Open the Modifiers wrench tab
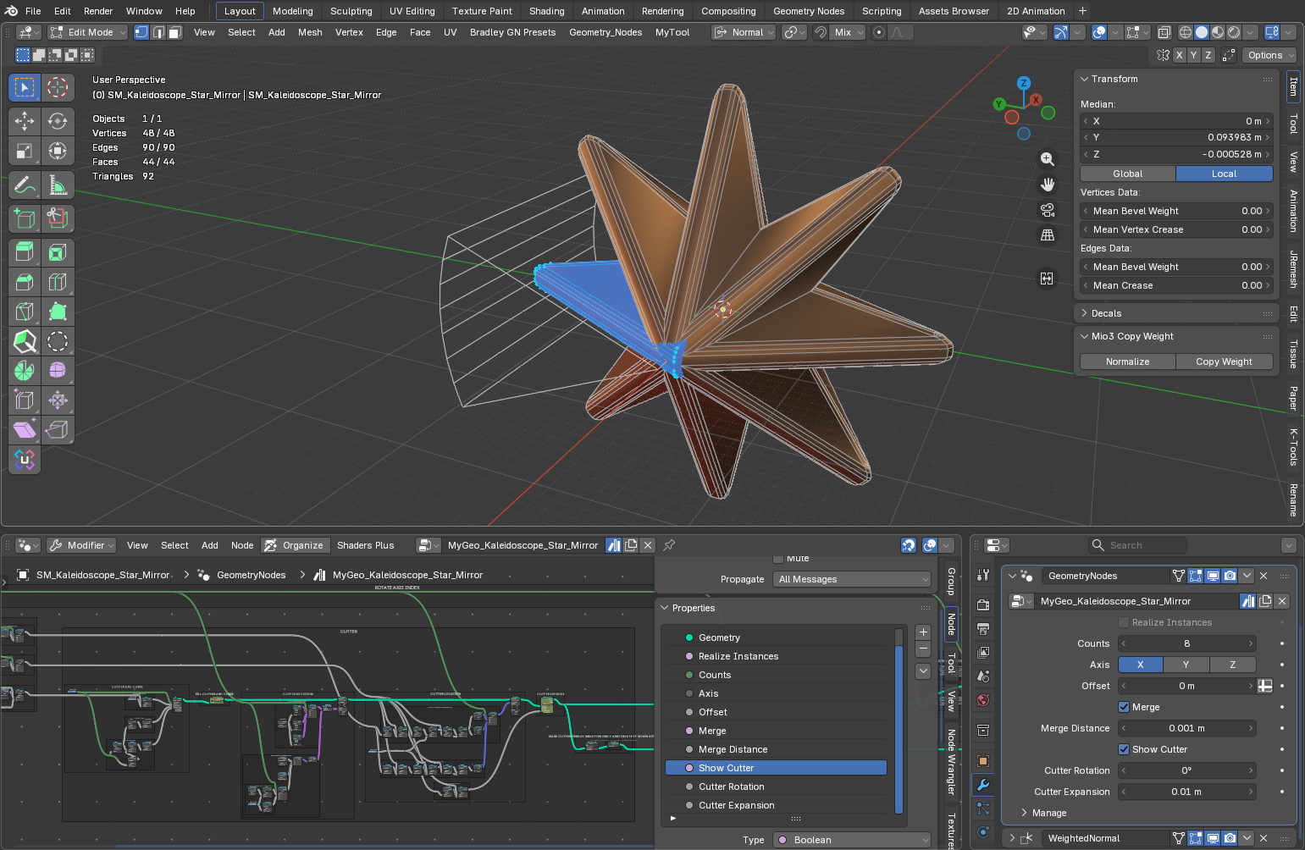This screenshot has height=850, width=1305. click(x=983, y=785)
